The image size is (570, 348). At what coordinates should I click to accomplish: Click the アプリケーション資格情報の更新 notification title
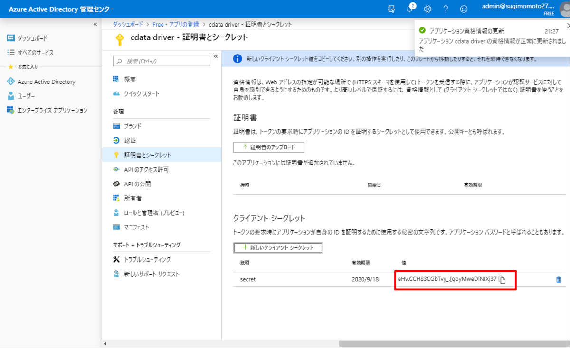[x=466, y=31]
